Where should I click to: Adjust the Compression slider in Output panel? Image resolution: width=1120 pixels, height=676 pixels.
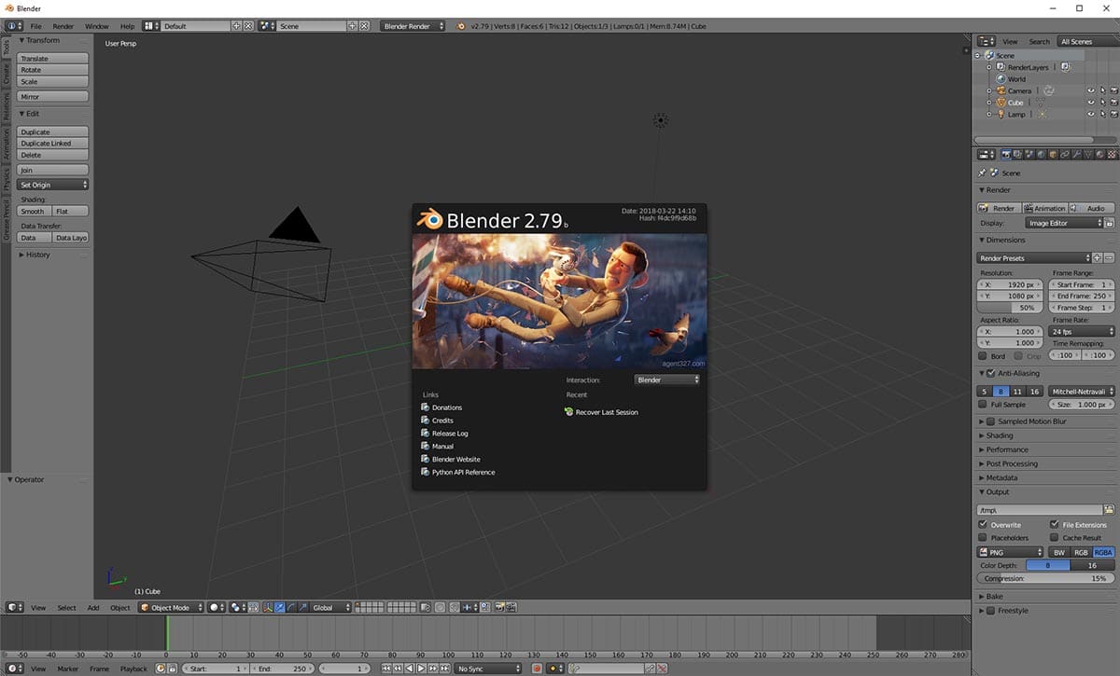pyautogui.click(x=1044, y=579)
